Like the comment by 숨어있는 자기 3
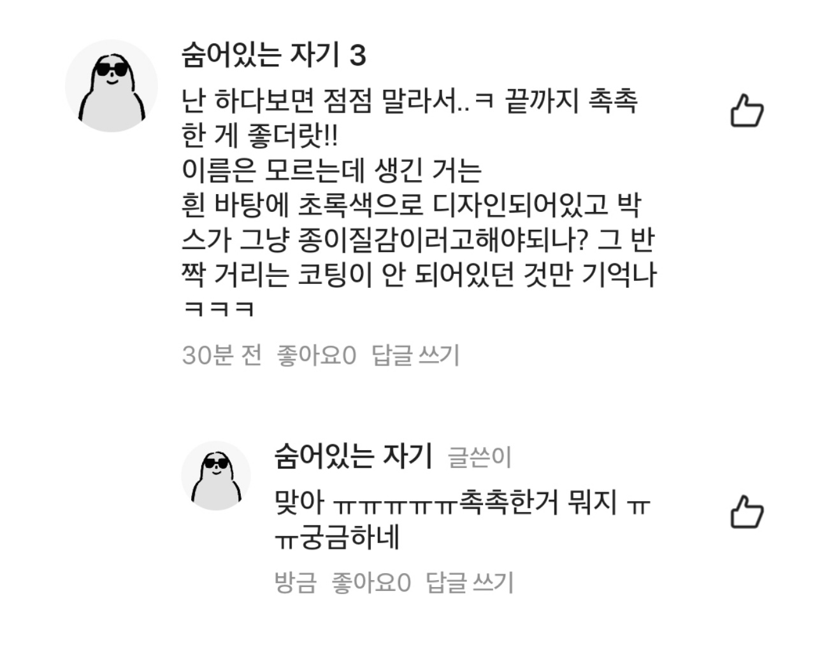The height and width of the screenshot is (652, 836). point(746,111)
